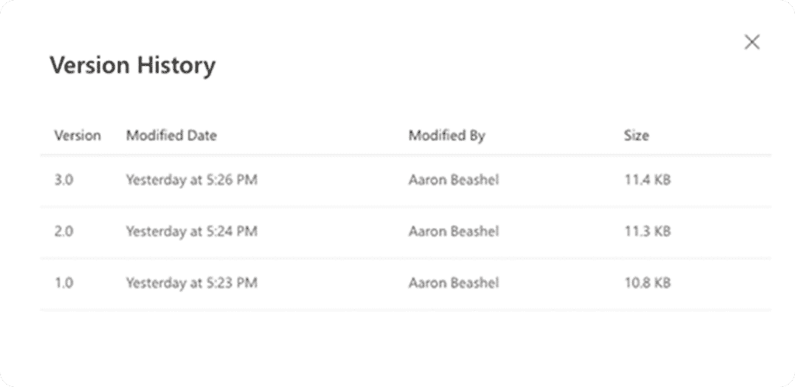
Task: Click Aaron Beashel on version 2.0 row
Action: pos(453,232)
